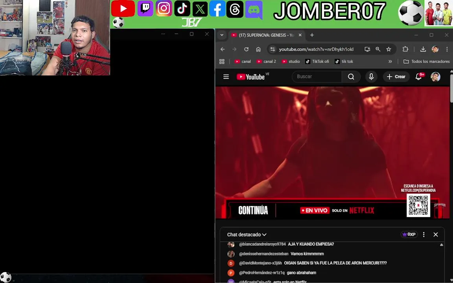The image size is (453, 283).
Task: Close the live chat panel
Action: [x=436, y=235]
